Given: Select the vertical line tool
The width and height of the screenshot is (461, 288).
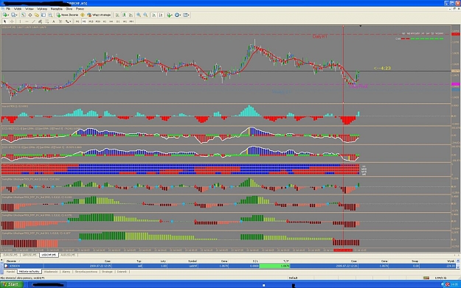Looking at the screenshot, I should click(x=20, y=21).
